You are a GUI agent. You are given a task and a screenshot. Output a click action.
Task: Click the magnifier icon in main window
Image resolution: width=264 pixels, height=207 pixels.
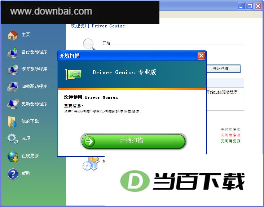[89, 44]
